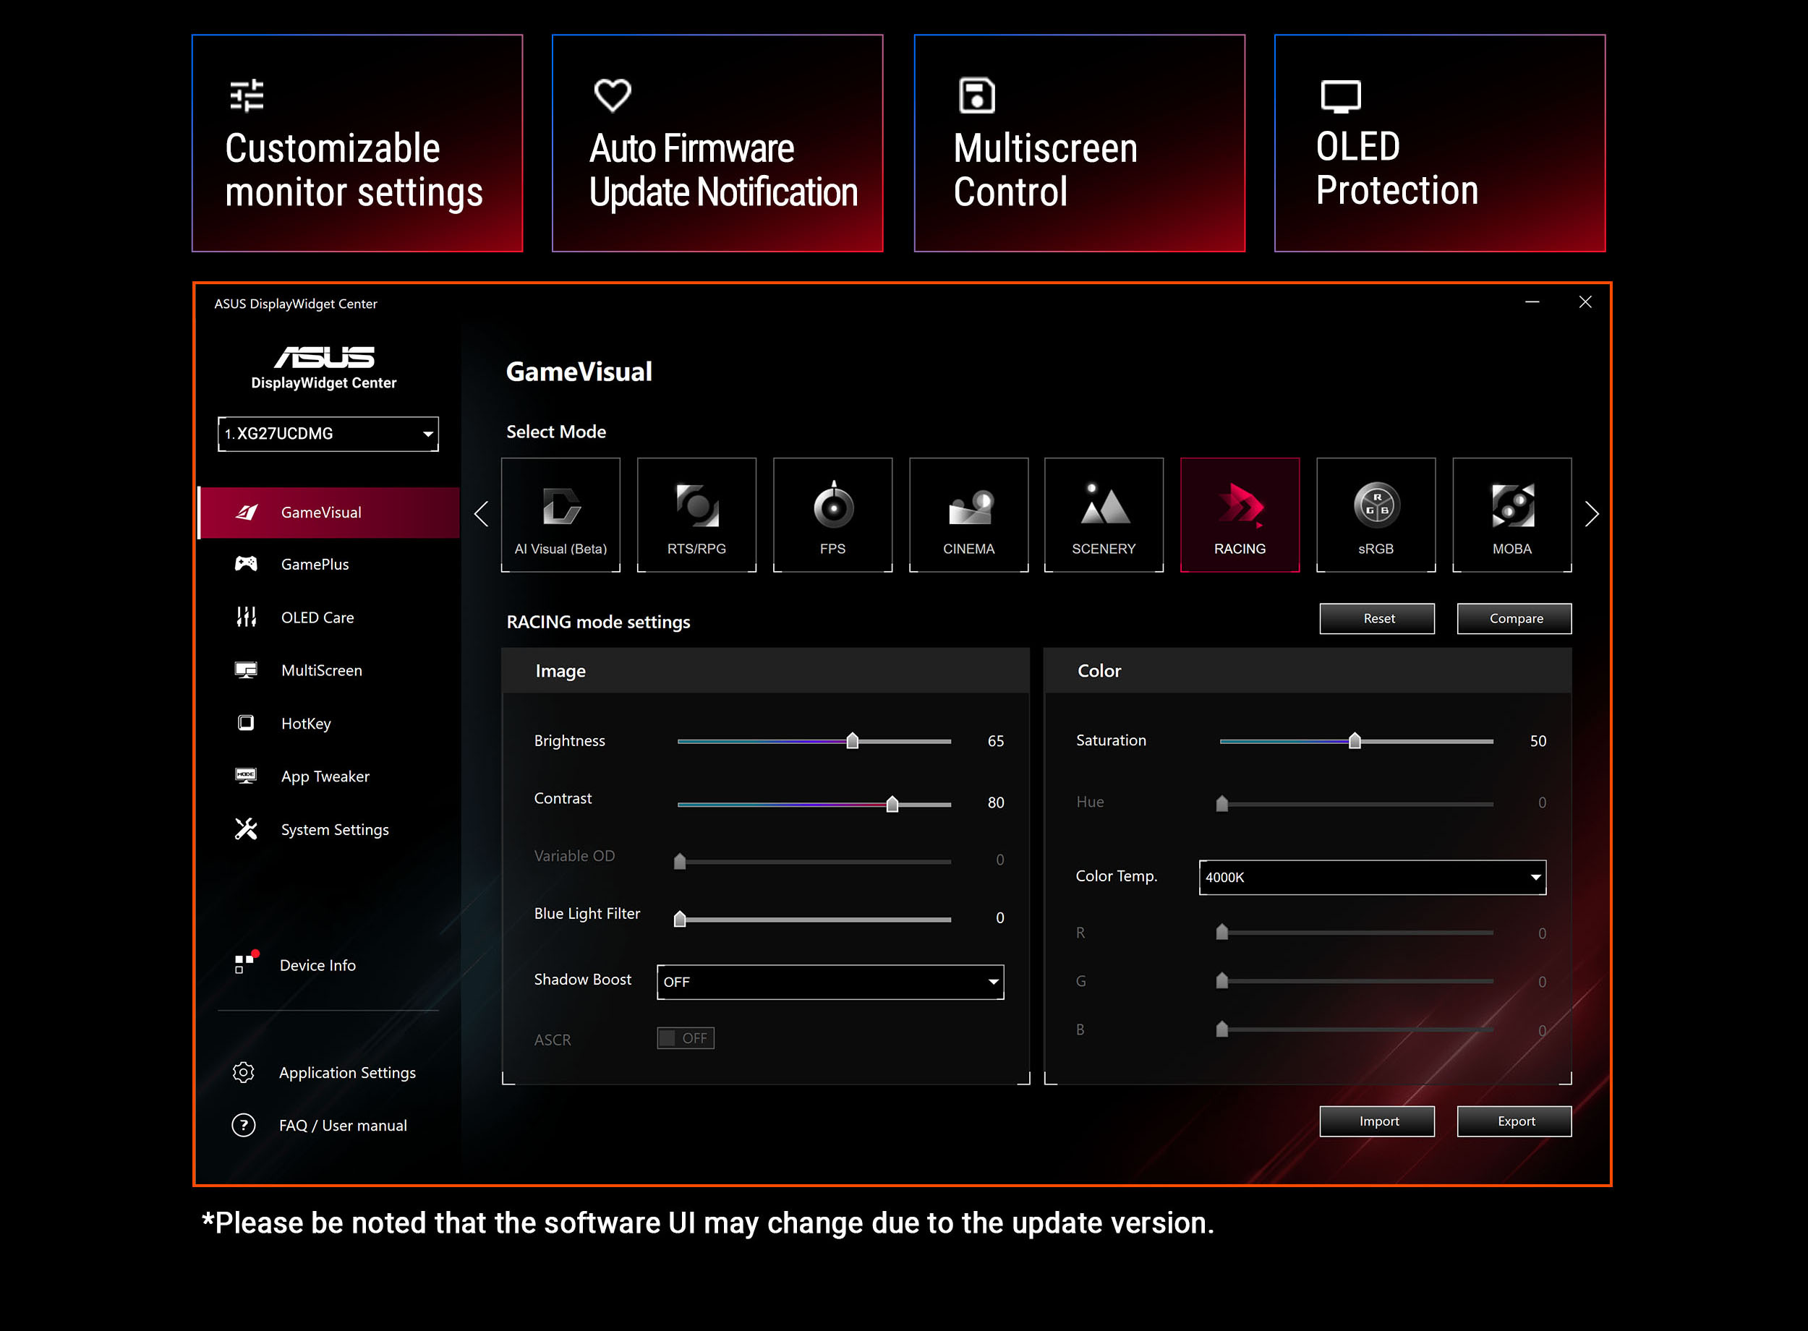
Task: Open the Shadow Boost dropdown
Action: click(829, 982)
